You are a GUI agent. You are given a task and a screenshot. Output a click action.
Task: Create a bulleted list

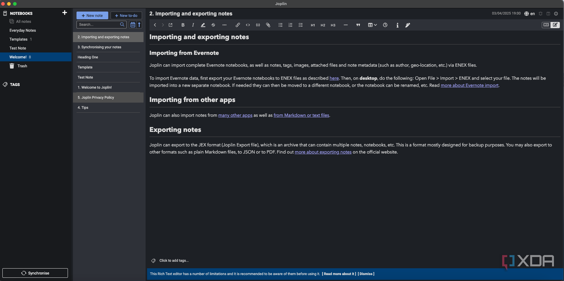pyautogui.click(x=281, y=25)
